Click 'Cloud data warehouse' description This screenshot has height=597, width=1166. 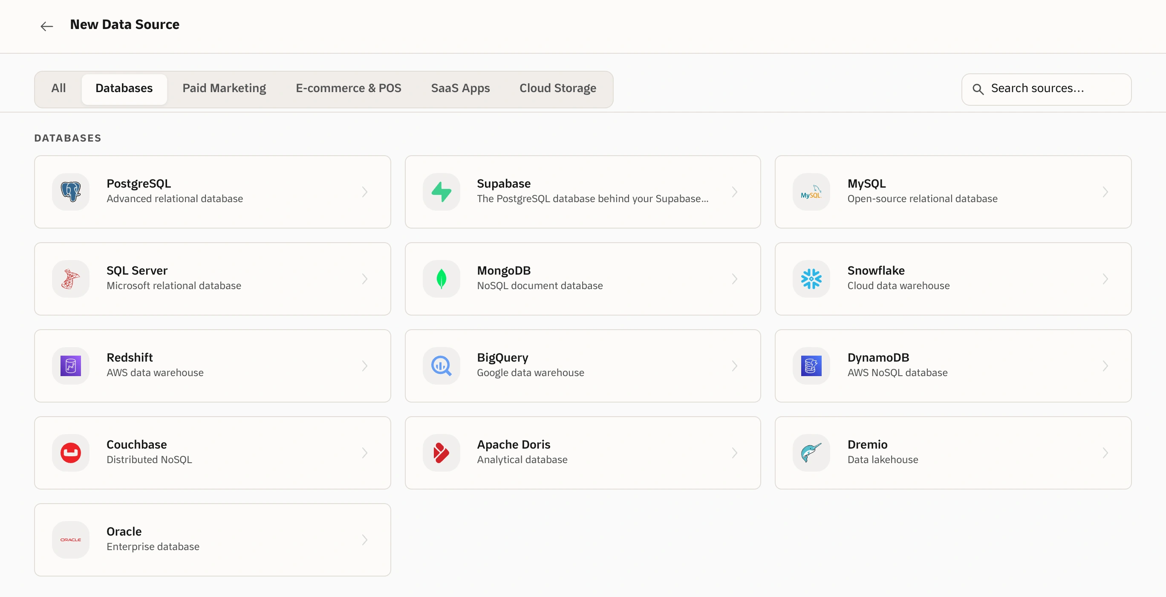tap(898, 285)
